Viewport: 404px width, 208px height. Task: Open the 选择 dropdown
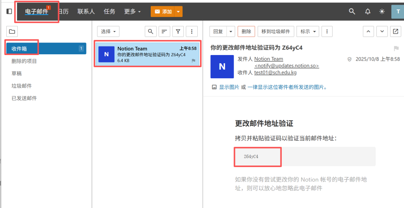pos(108,31)
